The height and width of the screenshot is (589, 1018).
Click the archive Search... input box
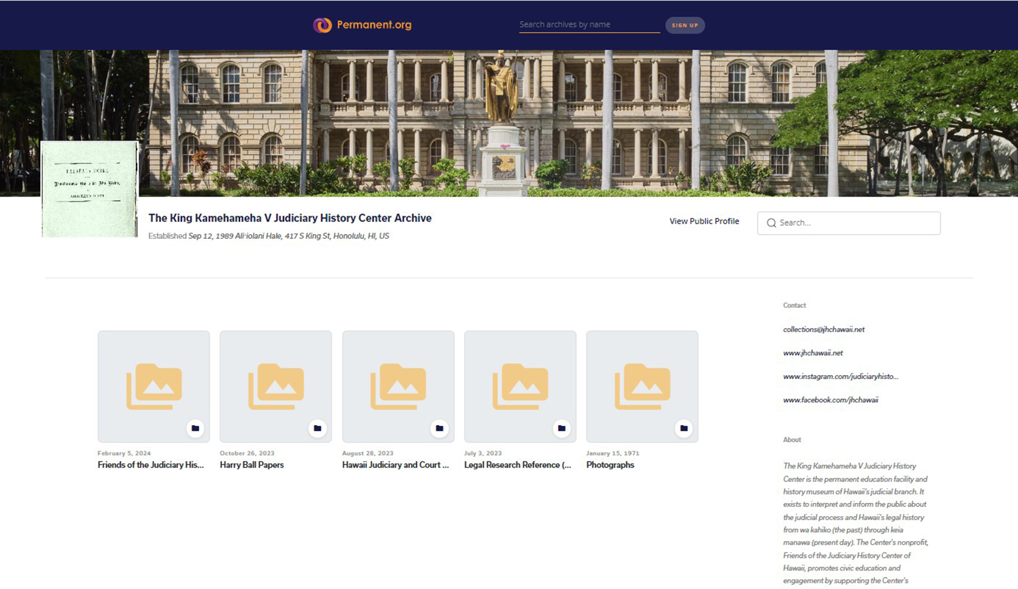pyautogui.click(x=849, y=223)
